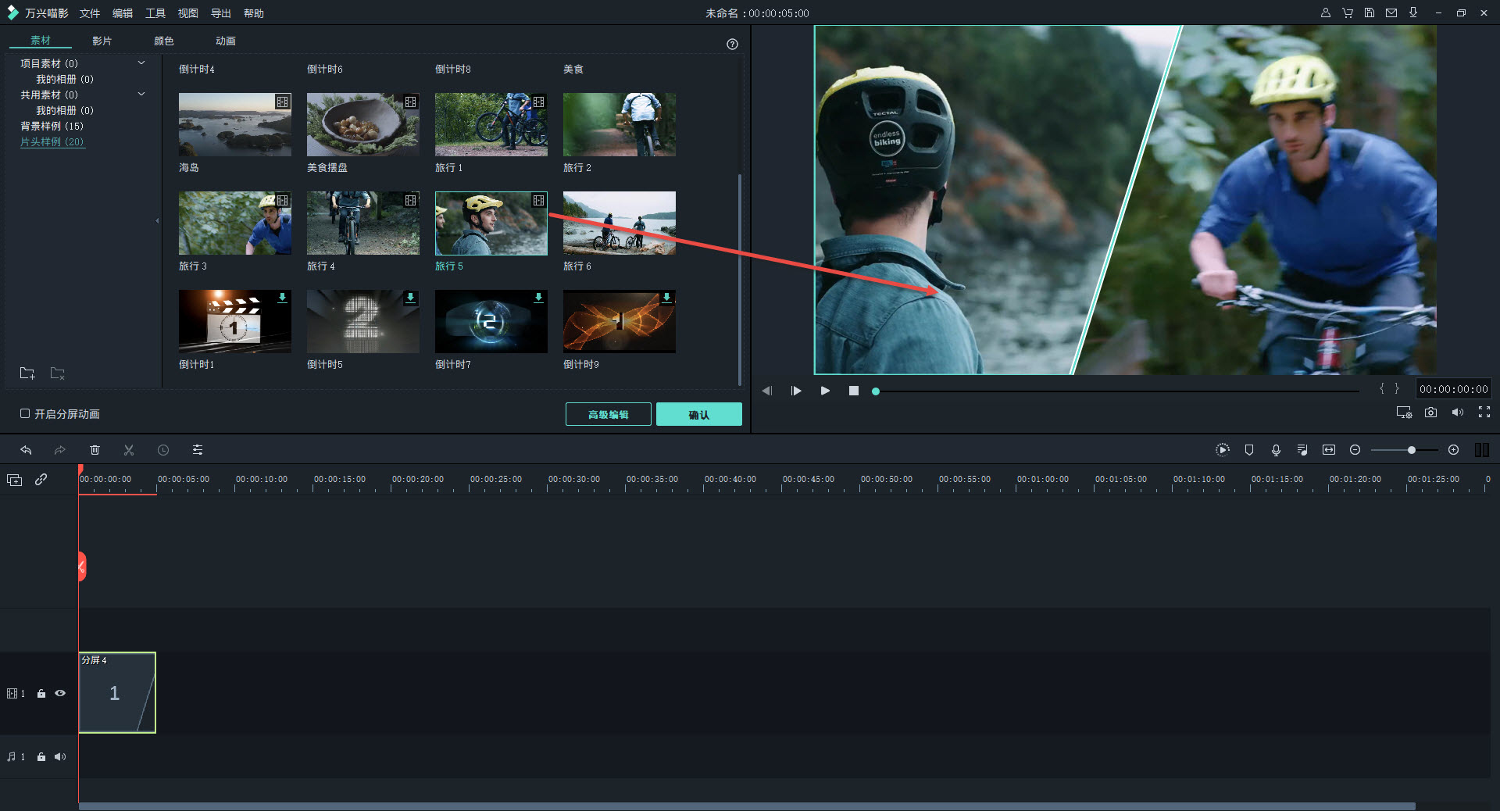Take a snapshot with camera icon

point(1430,413)
